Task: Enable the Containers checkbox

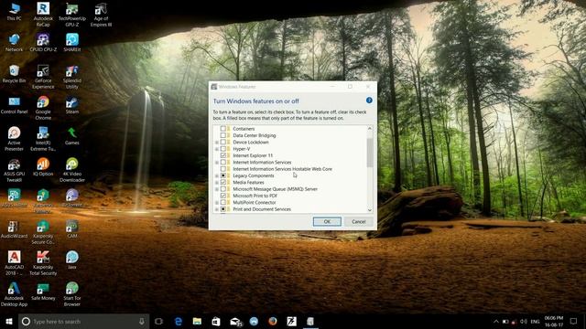Action: click(x=223, y=129)
